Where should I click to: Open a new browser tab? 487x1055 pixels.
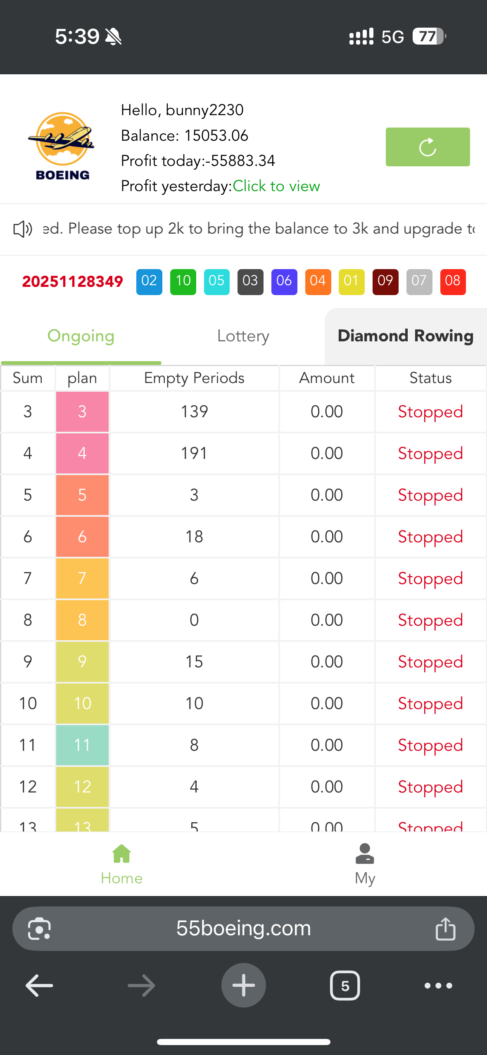[243, 986]
